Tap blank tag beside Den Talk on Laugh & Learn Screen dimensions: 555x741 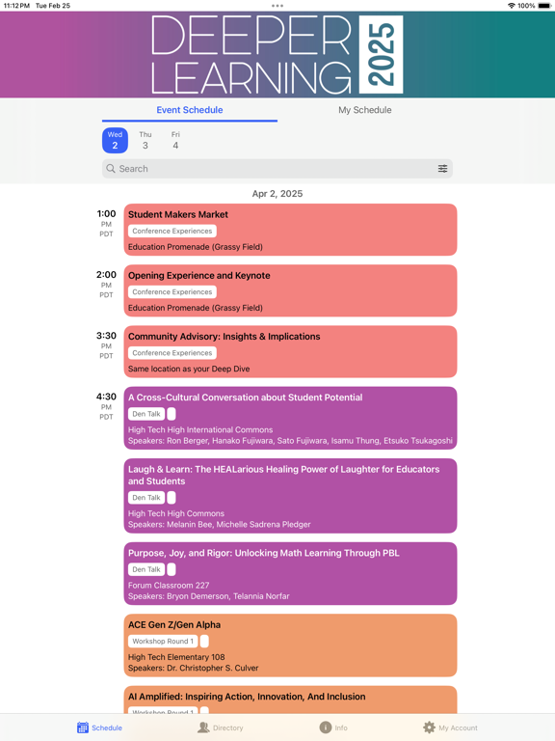click(x=172, y=498)
